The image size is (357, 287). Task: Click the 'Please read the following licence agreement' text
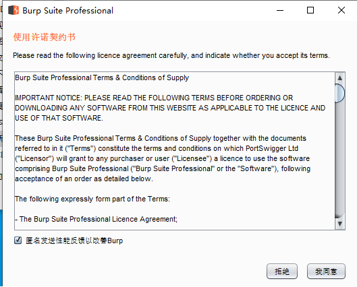click(x=171, y=55)
